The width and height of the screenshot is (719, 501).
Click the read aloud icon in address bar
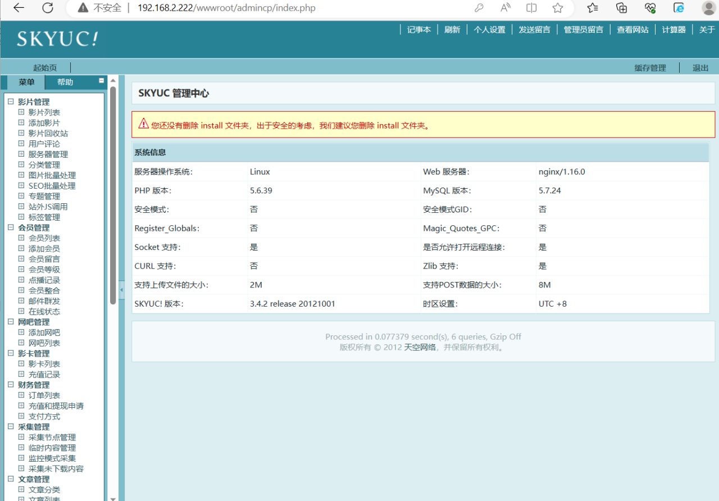[506, 8]
